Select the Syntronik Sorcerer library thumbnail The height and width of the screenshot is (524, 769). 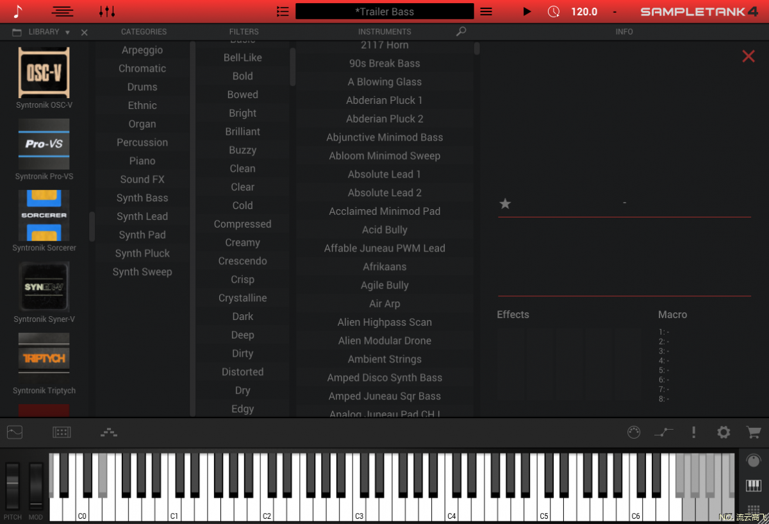click(44, 216)
